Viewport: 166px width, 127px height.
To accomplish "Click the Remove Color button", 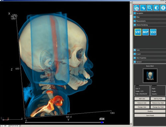I will [x=142, y=103].
